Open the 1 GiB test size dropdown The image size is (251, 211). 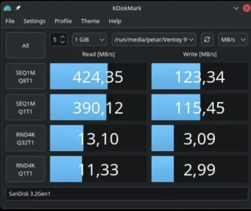coord(89,40)
